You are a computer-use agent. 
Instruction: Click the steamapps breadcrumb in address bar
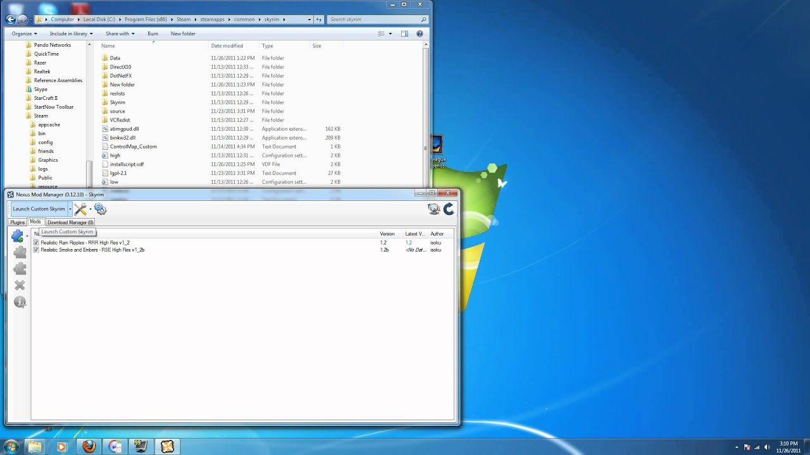tap(212, 20)
